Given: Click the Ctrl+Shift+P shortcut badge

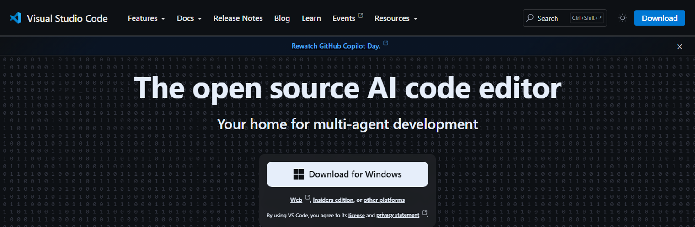Looking at the screenshot, I should [587, 18].
